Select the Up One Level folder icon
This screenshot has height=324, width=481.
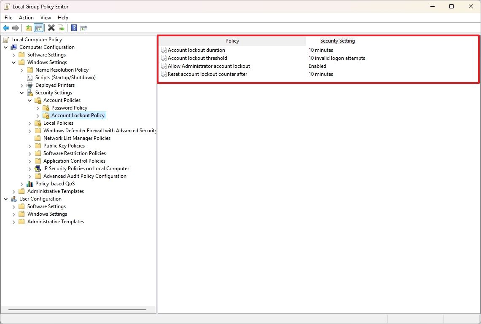pyautogui.click(x=28, y=28)
